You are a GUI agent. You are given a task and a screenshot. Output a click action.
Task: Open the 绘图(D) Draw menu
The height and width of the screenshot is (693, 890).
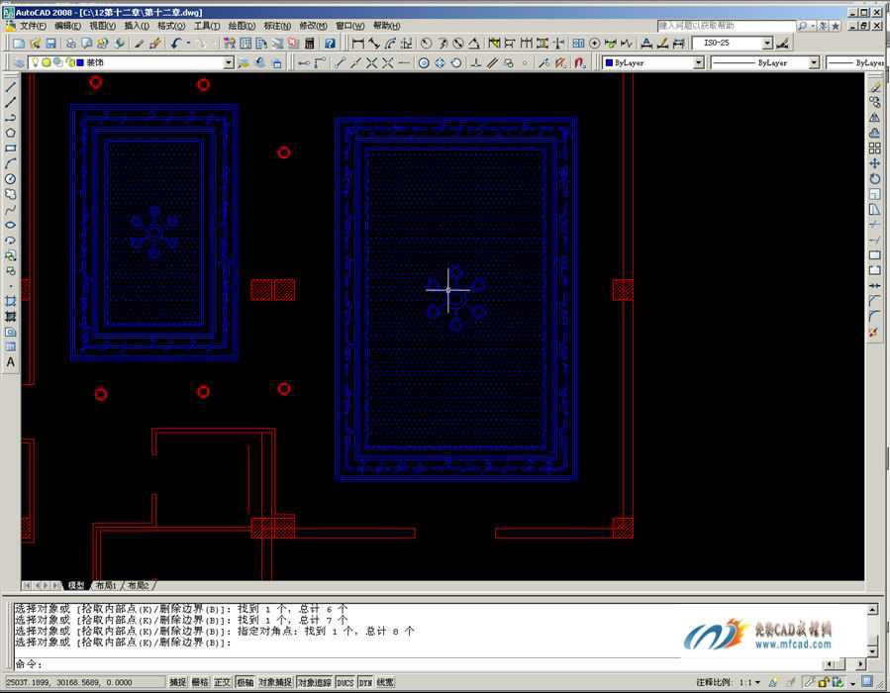242,26
